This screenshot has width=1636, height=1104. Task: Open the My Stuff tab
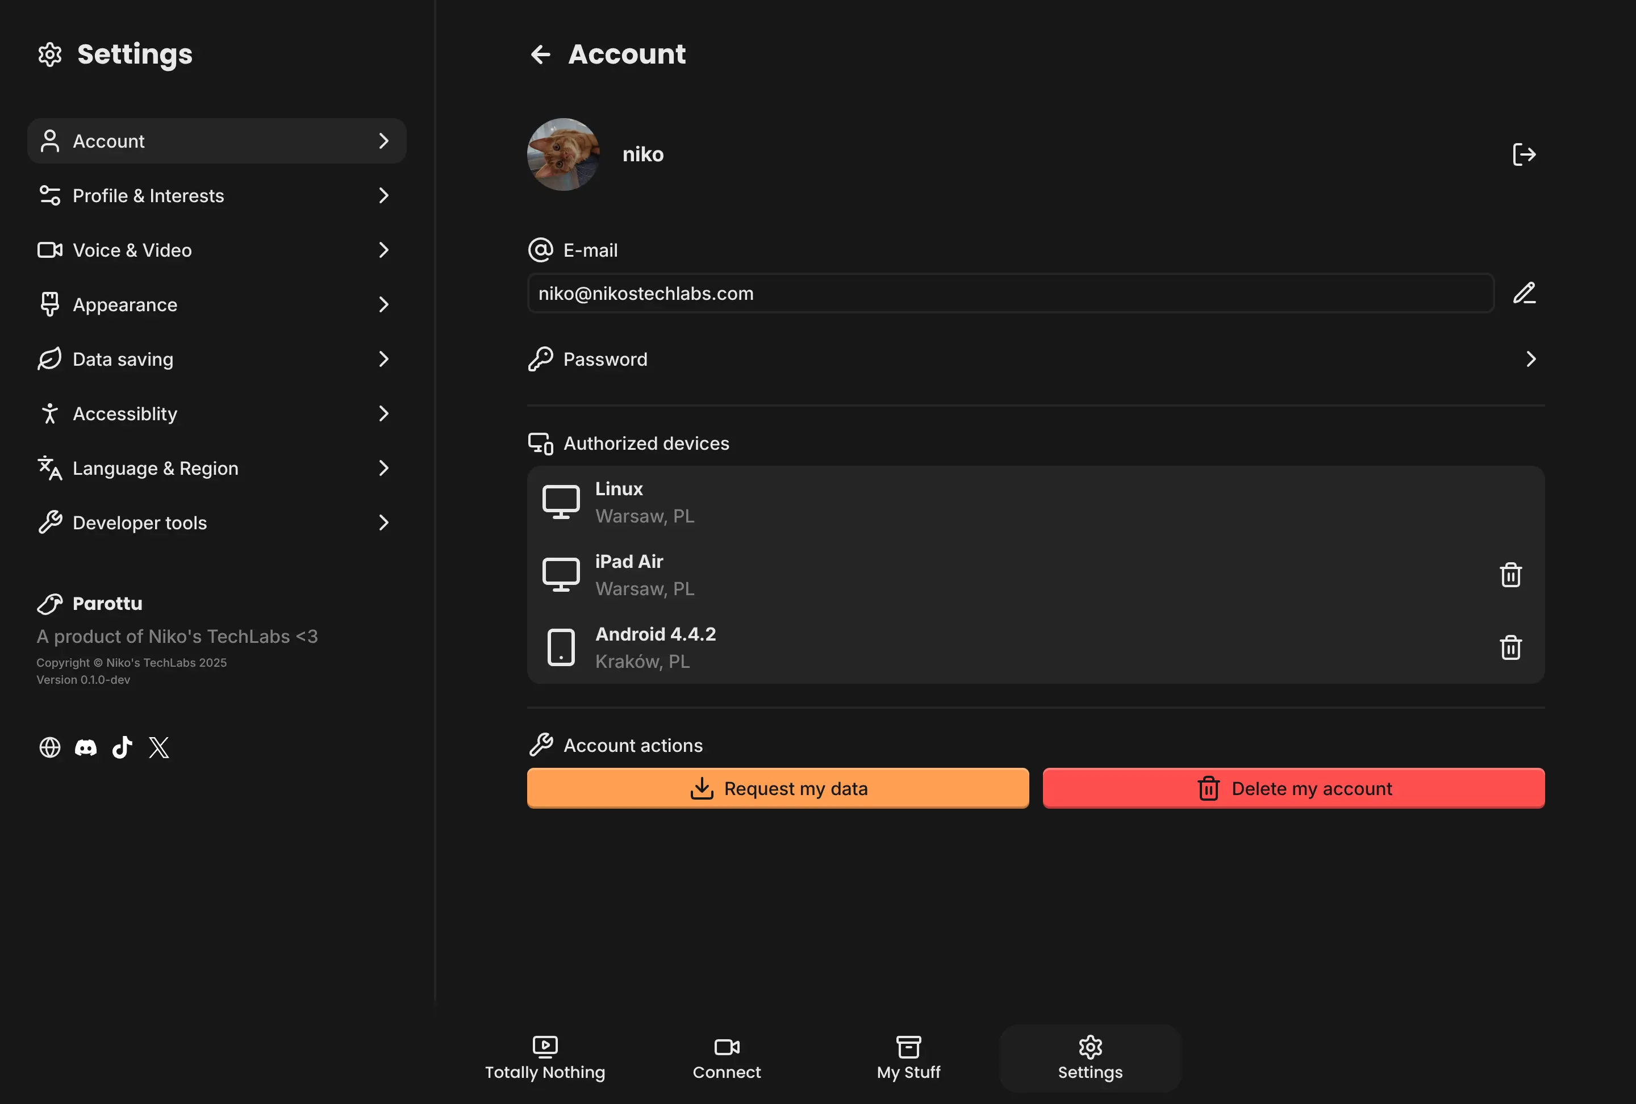(x=909, y=1058)
